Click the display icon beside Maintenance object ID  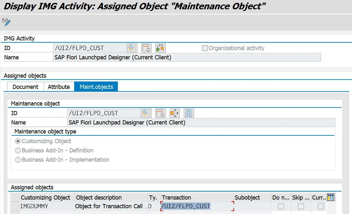point(146,113)
